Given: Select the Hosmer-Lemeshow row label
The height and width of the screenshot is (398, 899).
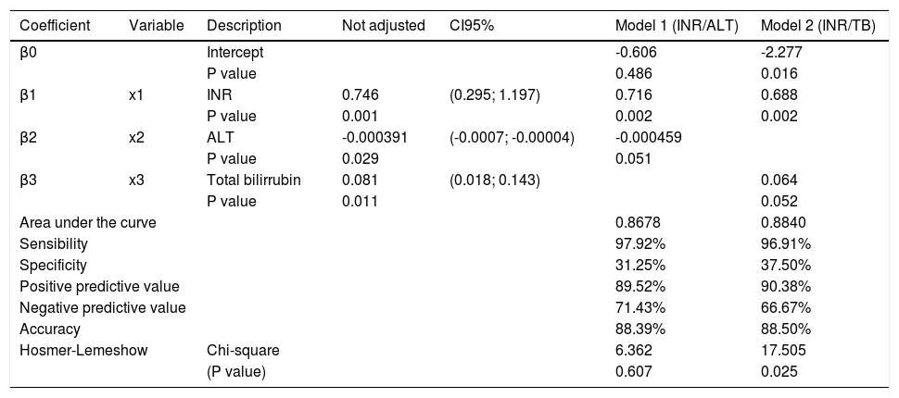Looking at the screenshot, I should [81, 349].
